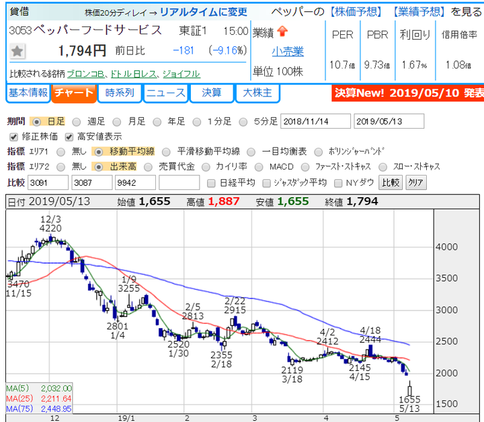Select 無し for 指標 エリア2
Image resolution: width=484 pixels, height=422 pixels.
61,167
